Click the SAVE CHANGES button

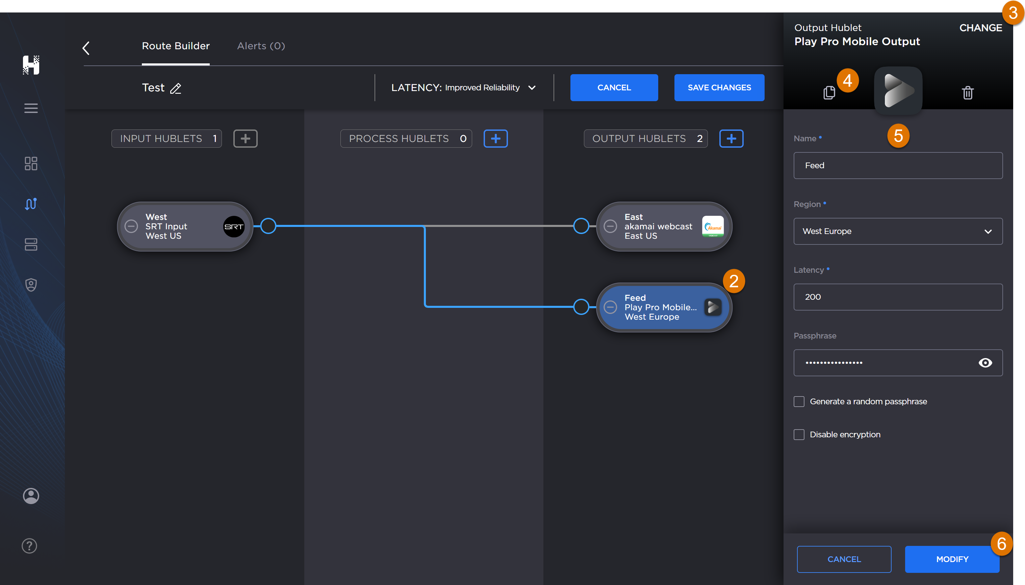pyautogui.click(x=719, y=88)
